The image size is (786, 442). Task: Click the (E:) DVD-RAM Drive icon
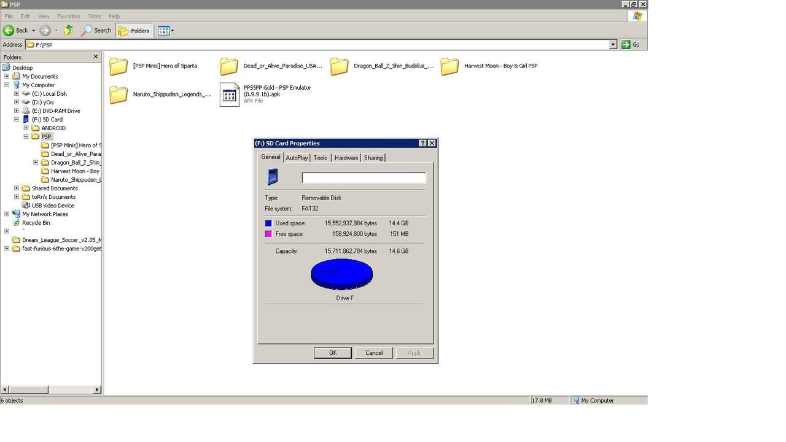26,111
